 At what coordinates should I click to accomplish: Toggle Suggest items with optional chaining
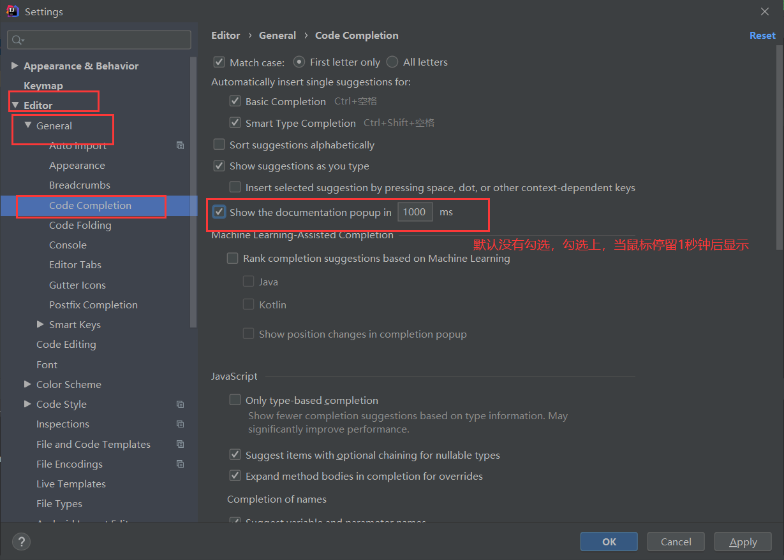pos(235,455)
